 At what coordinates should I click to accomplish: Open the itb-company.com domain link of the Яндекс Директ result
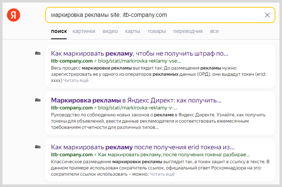(72, 108)
